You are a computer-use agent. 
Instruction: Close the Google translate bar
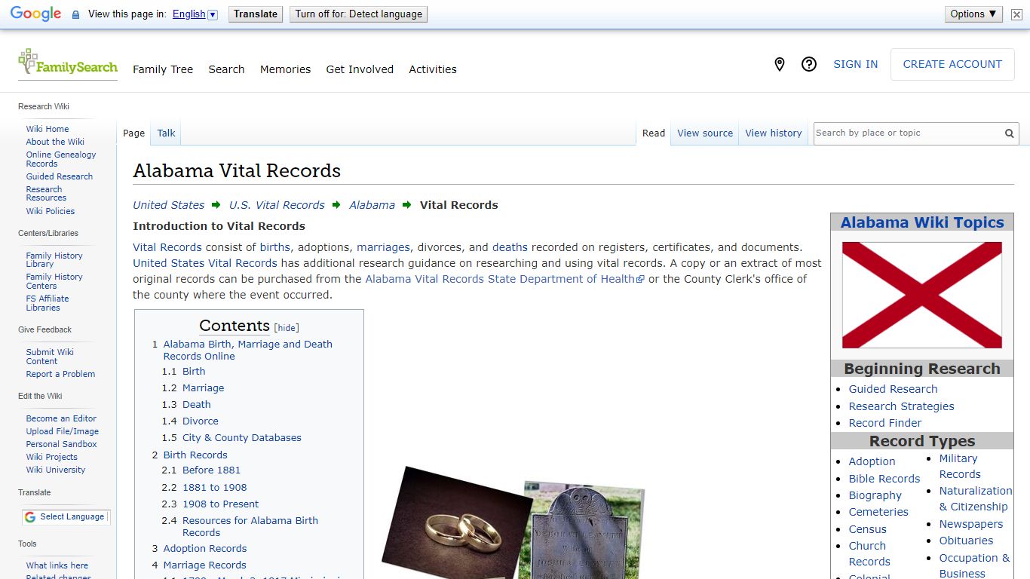coord(1016,14)
